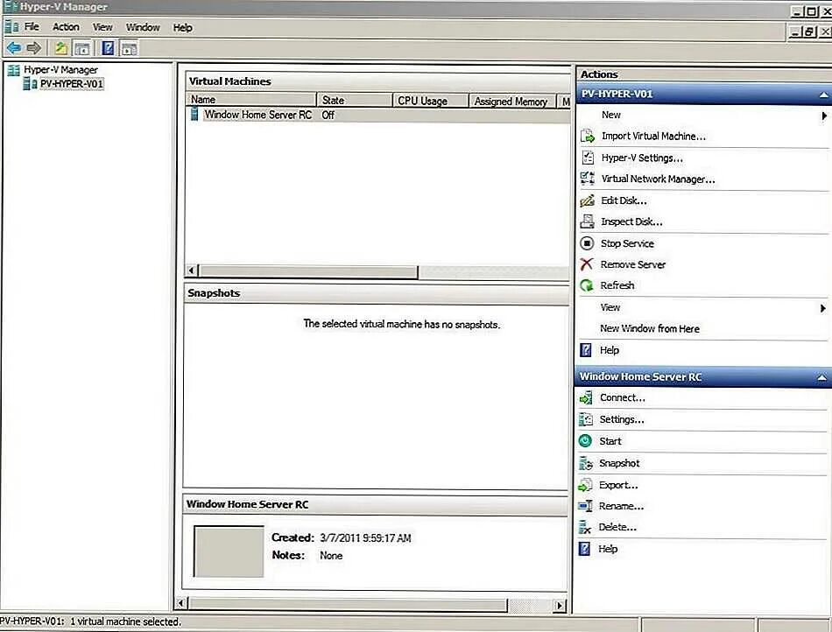Screen dimensions: 832x632
Task: Click the virtual machine icon beside Window Home Server RC row
Action: [x=194, y=114]
